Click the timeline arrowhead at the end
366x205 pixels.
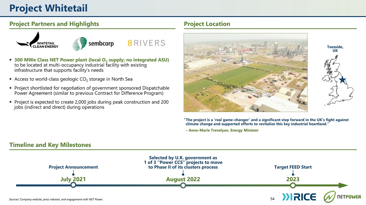pos(343,186)
